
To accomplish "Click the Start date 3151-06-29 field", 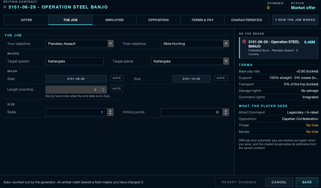I will tap(76, 79).
